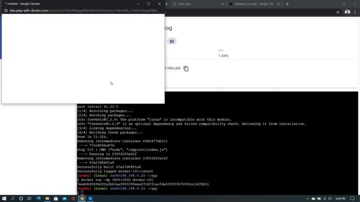360x202 pixels.
Task: Open Task View on taskbar
Action: (x=29, y=199)
